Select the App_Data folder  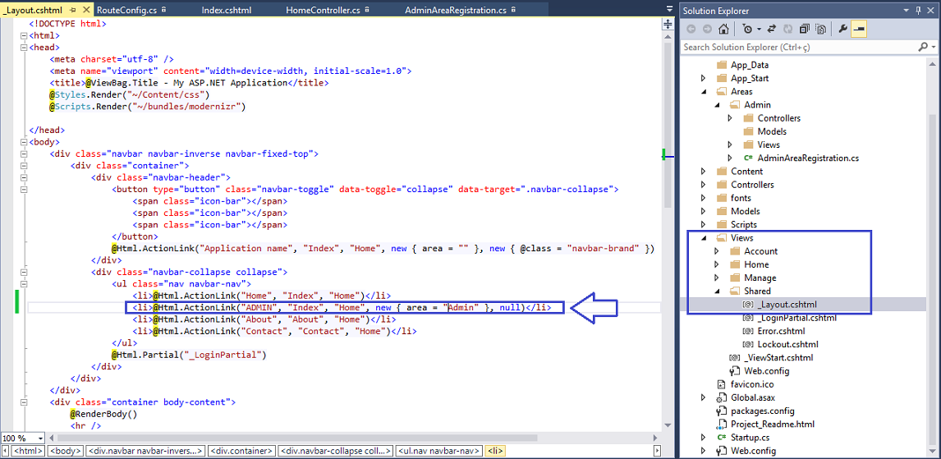(750, 65)
